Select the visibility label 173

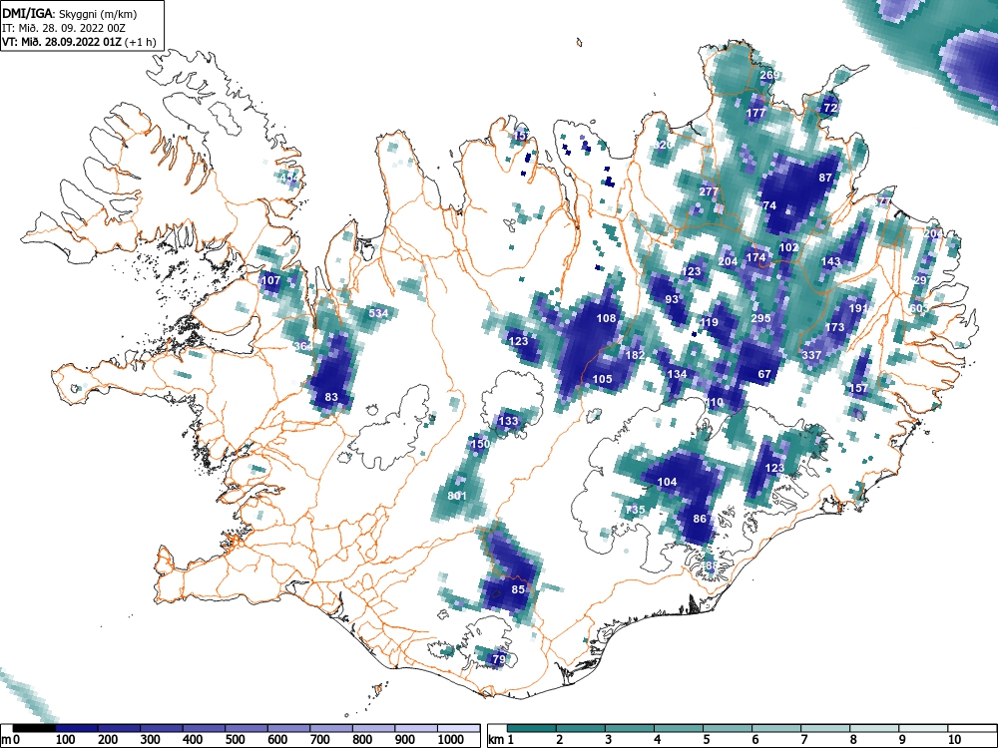tap(834, 327)
